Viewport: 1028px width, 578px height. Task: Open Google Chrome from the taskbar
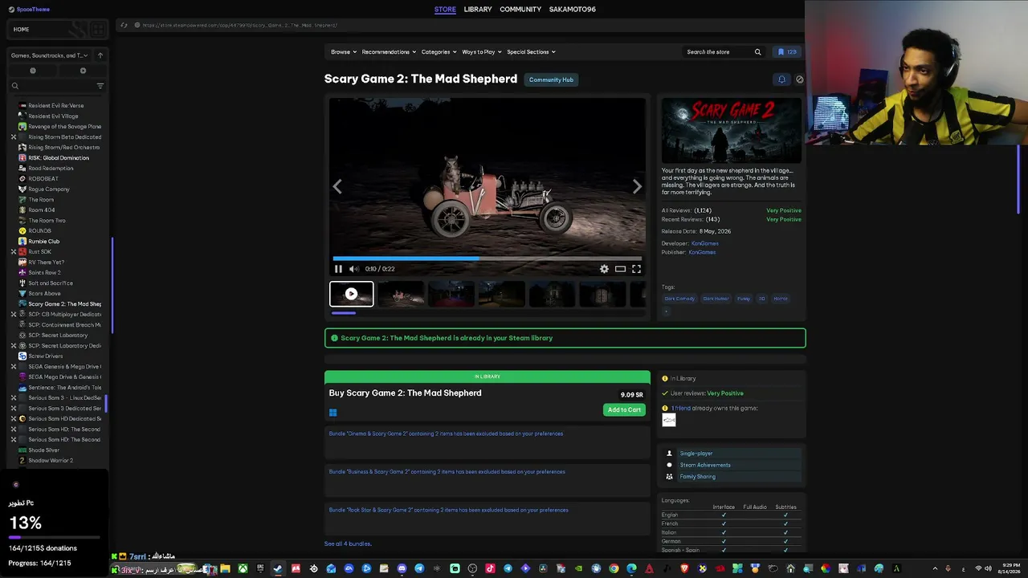614,569
